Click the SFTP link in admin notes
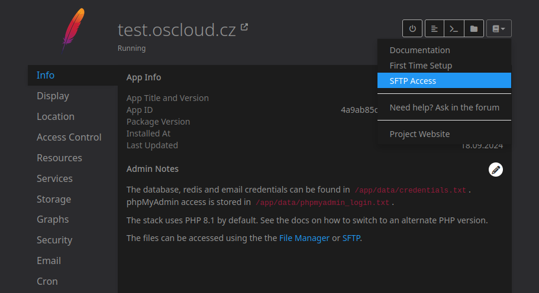The image size is (539, 293). pos(351,238)
